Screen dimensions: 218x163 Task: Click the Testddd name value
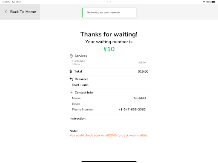140,98
